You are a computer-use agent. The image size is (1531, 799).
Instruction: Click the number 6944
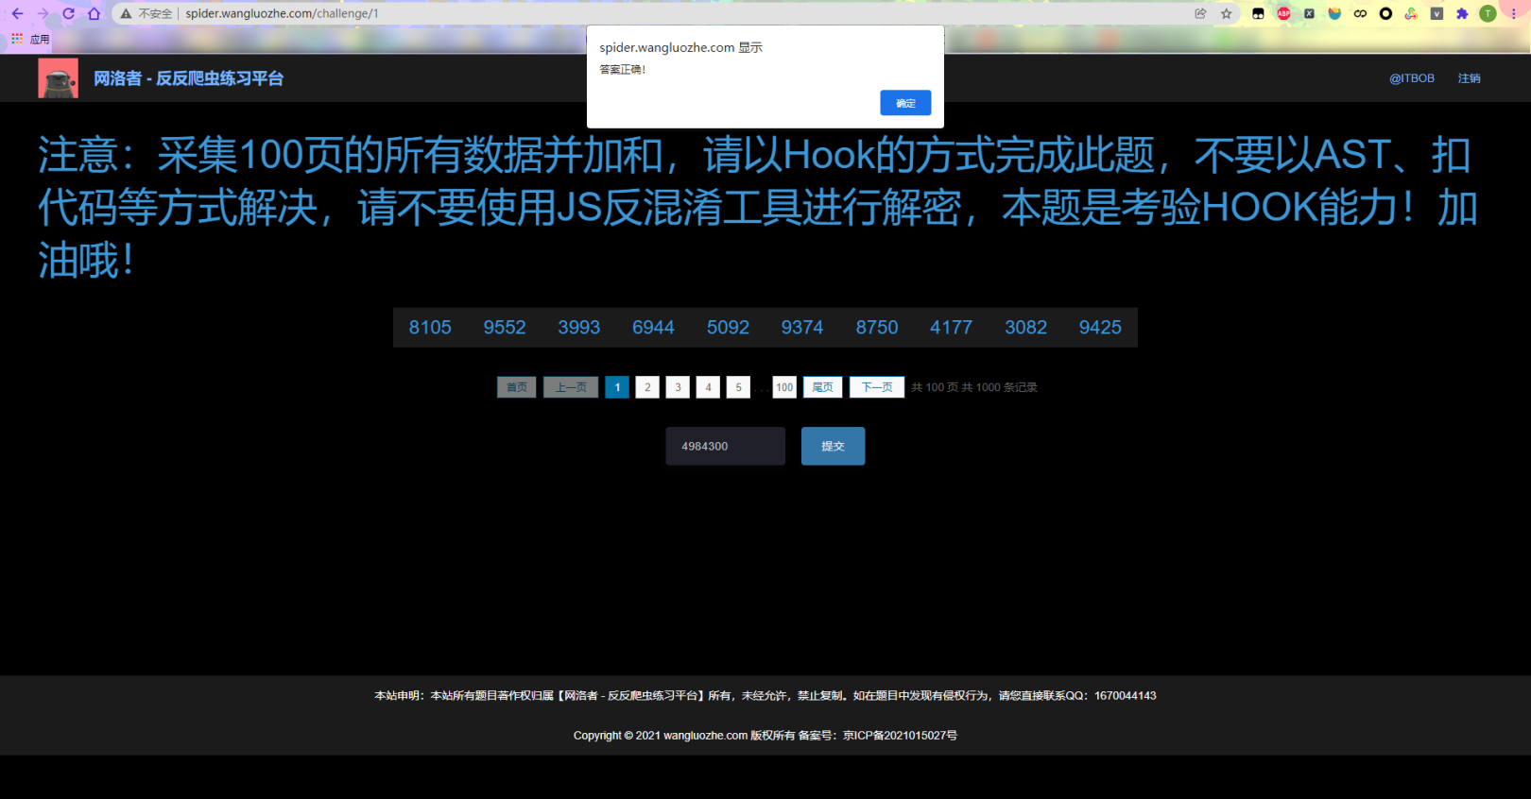653,328
